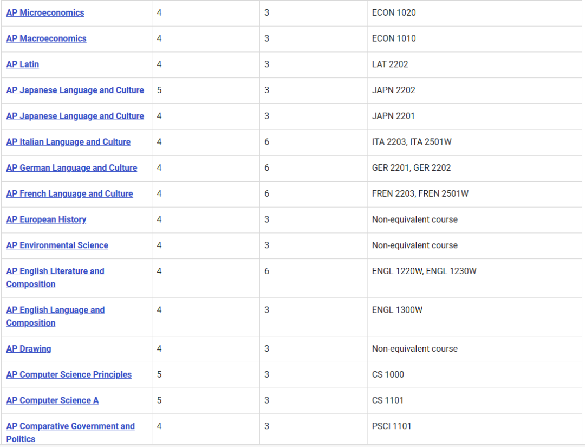Open AP Comparative Government and Politics link
This screenshot has height=447, width=585.
pos(70,426)
